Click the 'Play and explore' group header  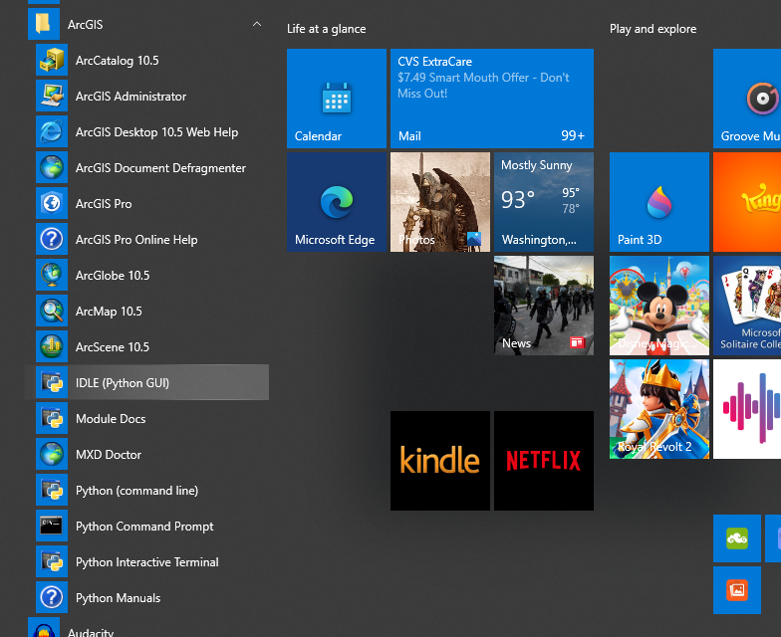tap(653, 29)
